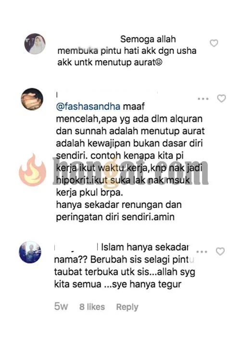Reply to the 'Islam hanya sekadar nama' comment

(128, 307)
